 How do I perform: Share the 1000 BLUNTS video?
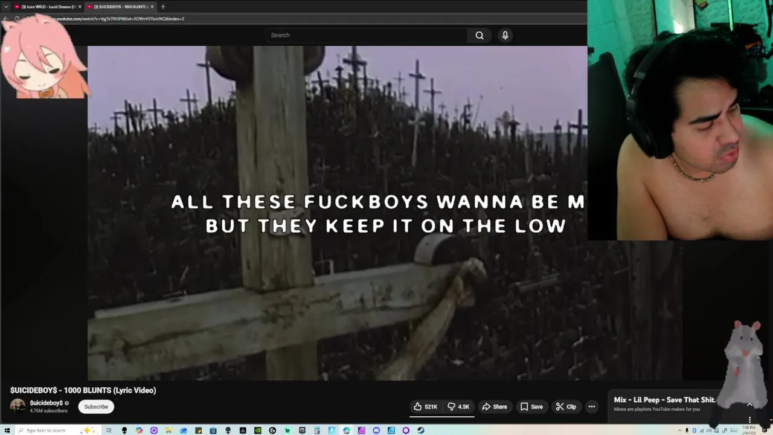point(495,407)
